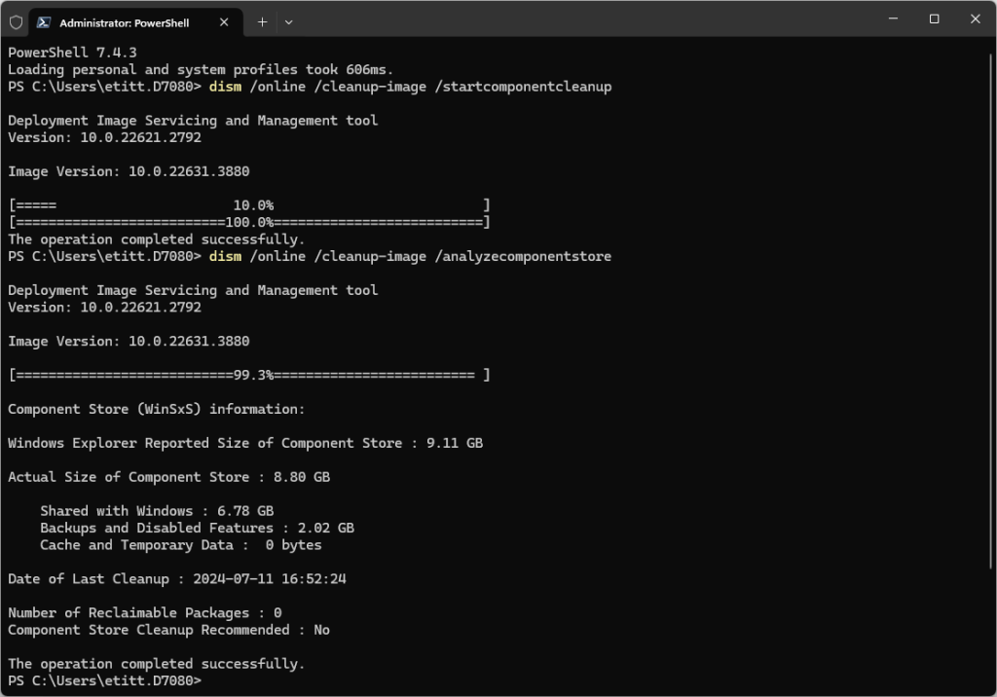Open a new terminal tab with the plus icon
Viewport: 997px width, 697px height.
tap(261, 21)
